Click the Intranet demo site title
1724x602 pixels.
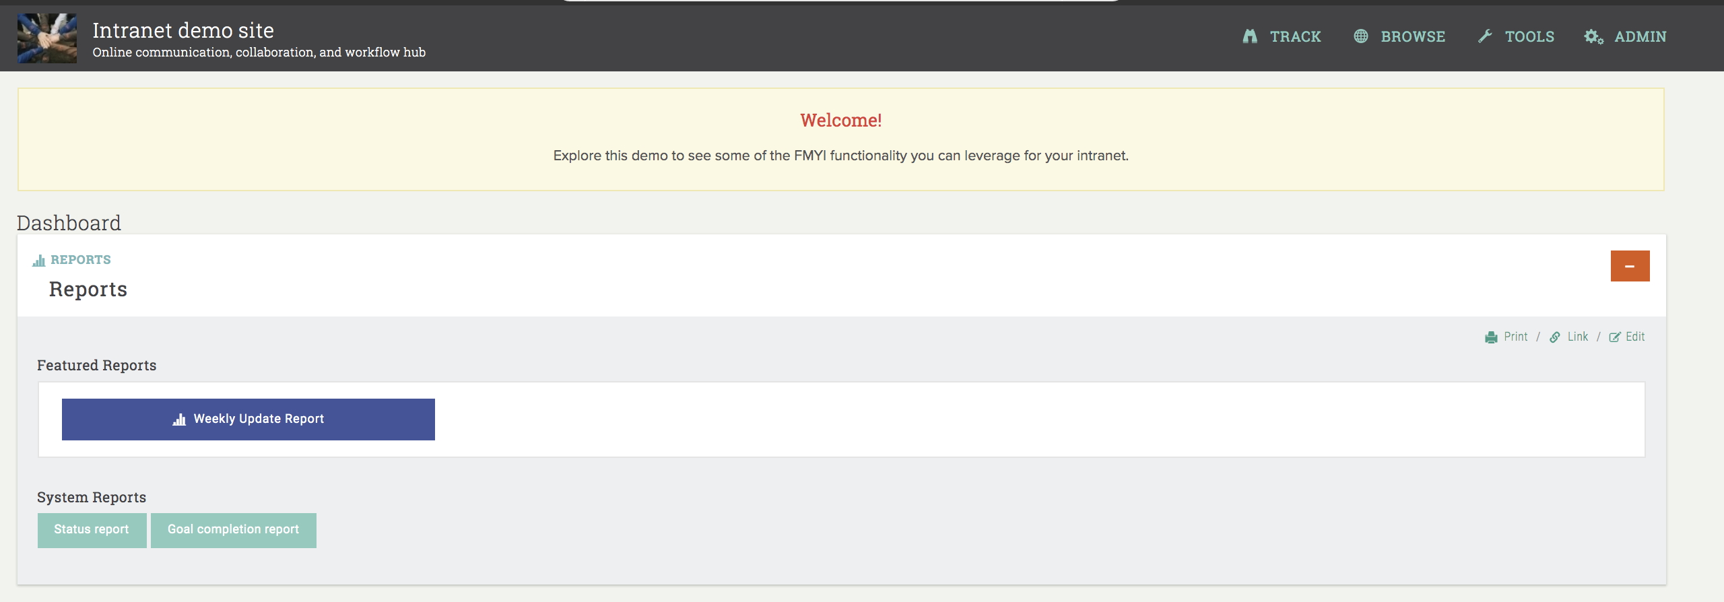[x=183, y=30]
